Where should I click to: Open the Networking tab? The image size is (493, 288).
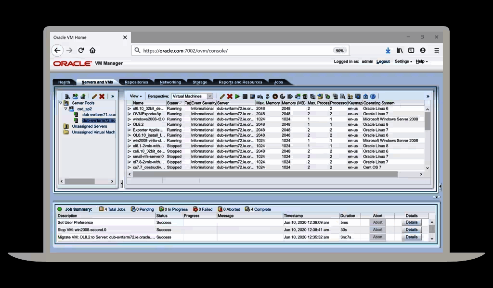pos(170,82)
